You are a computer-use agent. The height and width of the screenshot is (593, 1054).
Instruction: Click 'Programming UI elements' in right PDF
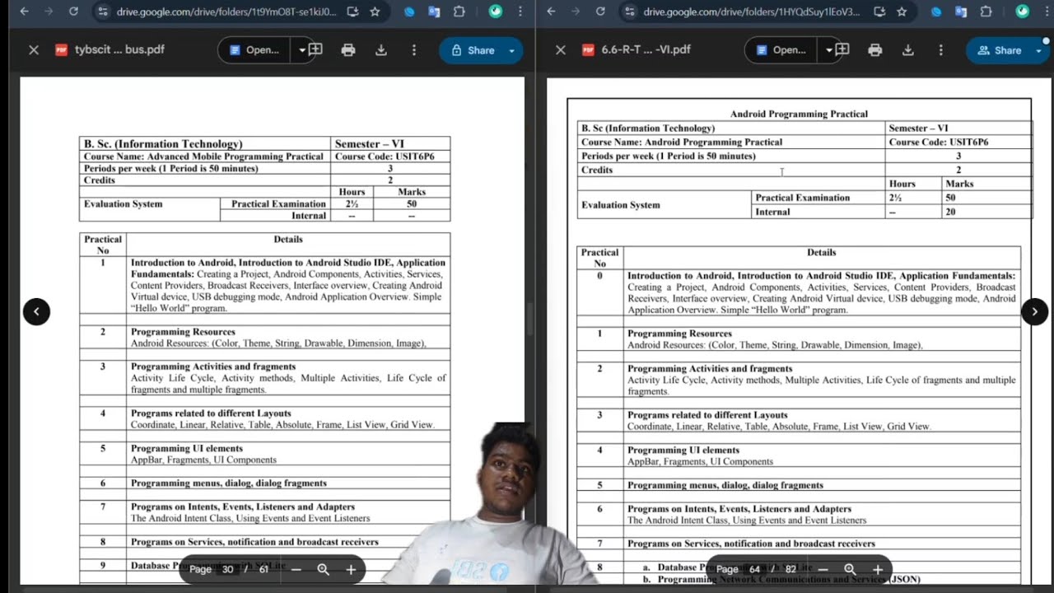tap(683, 451)
